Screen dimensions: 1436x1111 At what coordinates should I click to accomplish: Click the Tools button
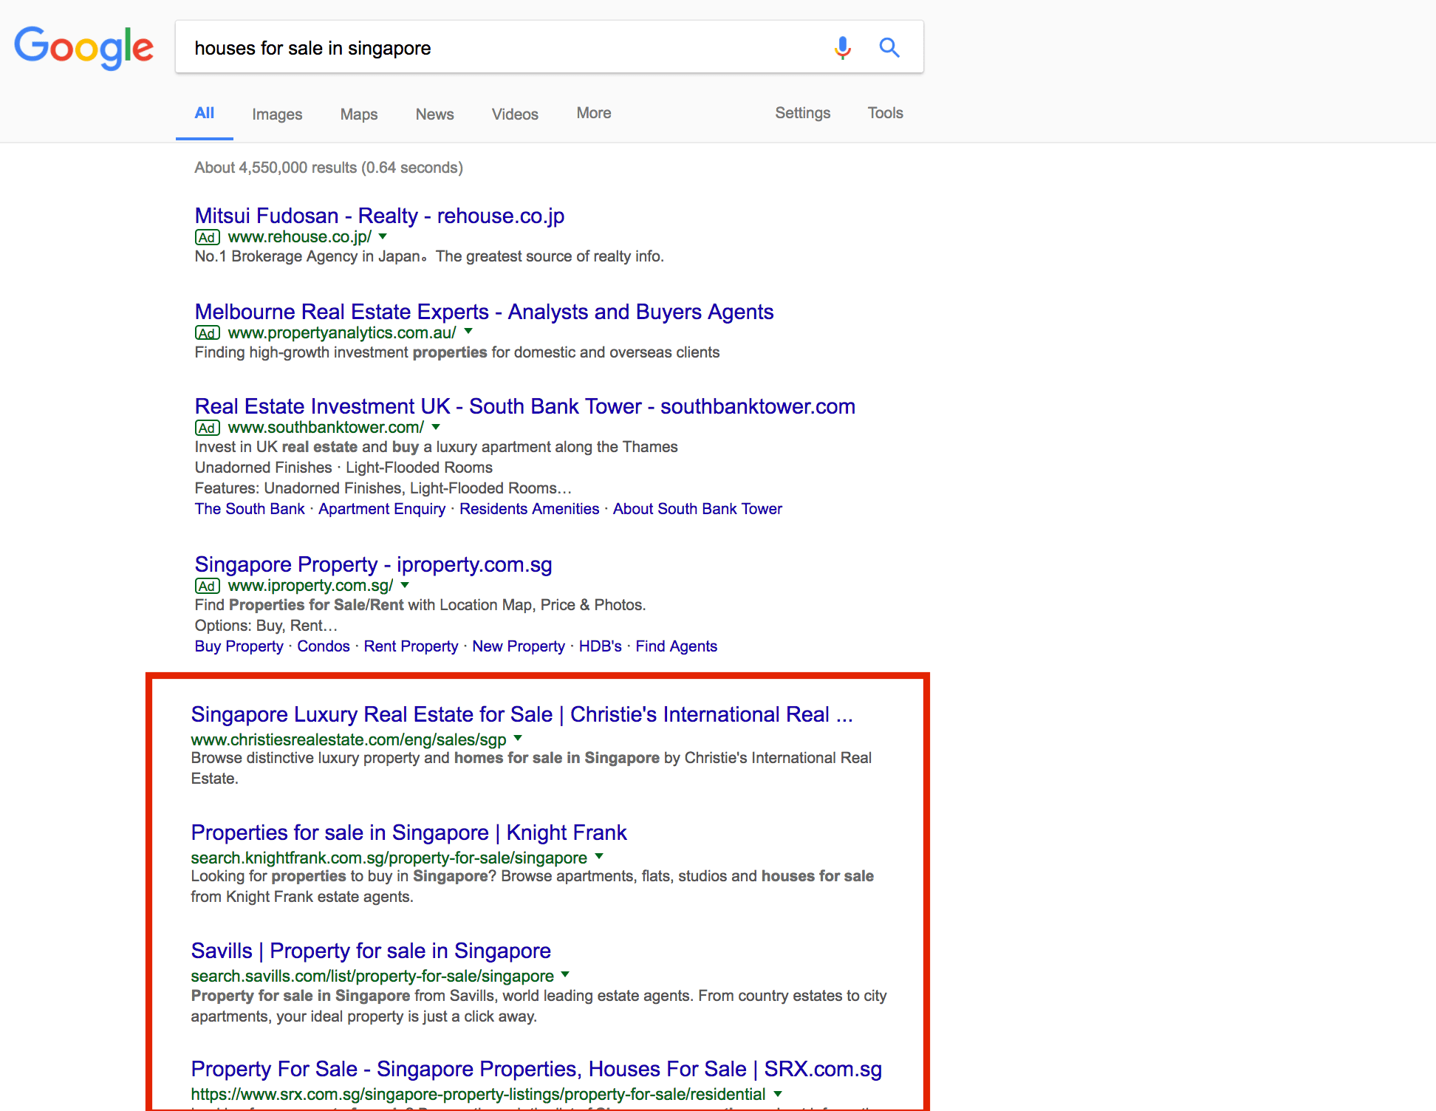click(885, 113)
